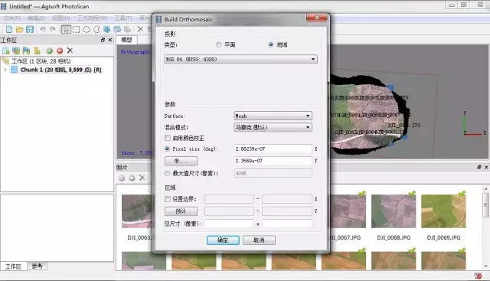Viewport: 490px width, 281px height.
Task: Select the DJI_0067.JPG photo thumbnail
Action: click(348, 211)
